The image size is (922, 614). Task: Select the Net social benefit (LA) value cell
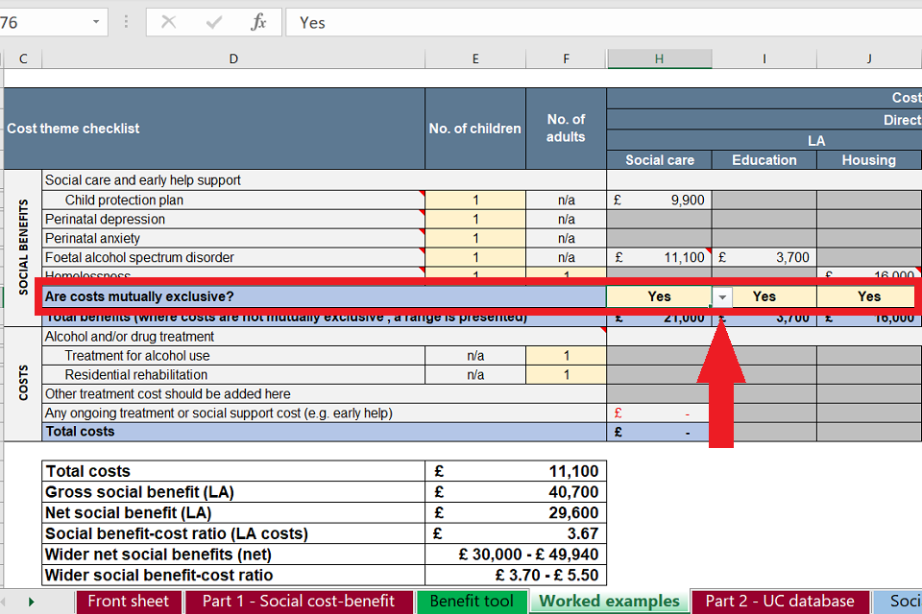click(x=515, y=513)
